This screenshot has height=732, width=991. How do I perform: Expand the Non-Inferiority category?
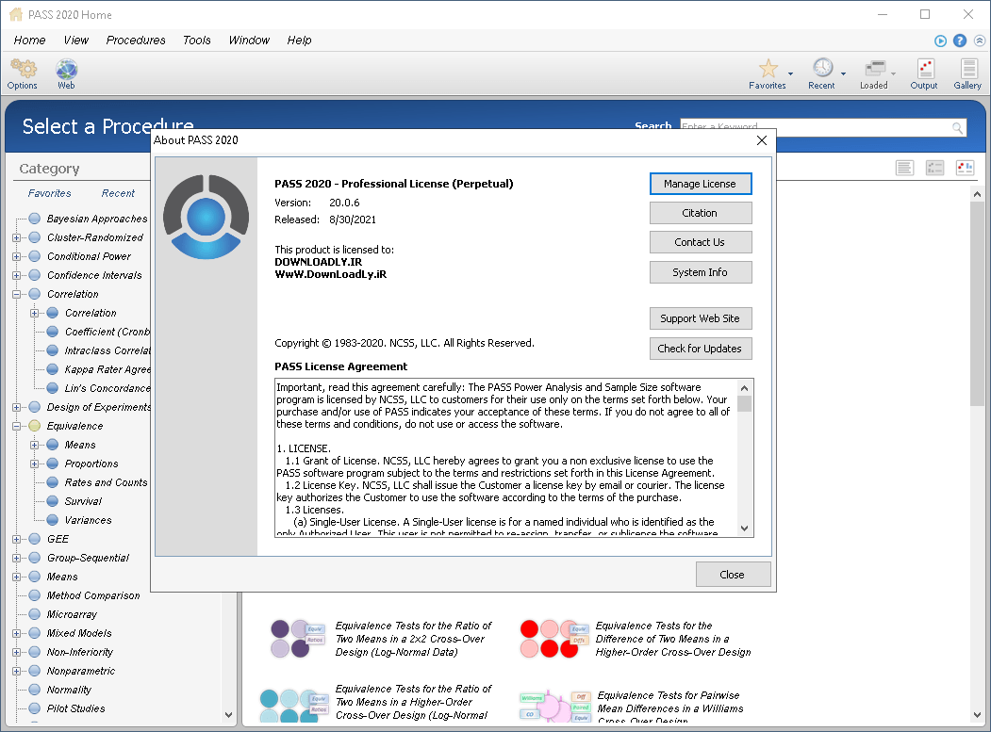[16, 652]
